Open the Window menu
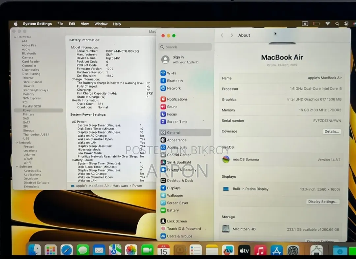Viewport: 356px width, 259px height. pos(101,24)
